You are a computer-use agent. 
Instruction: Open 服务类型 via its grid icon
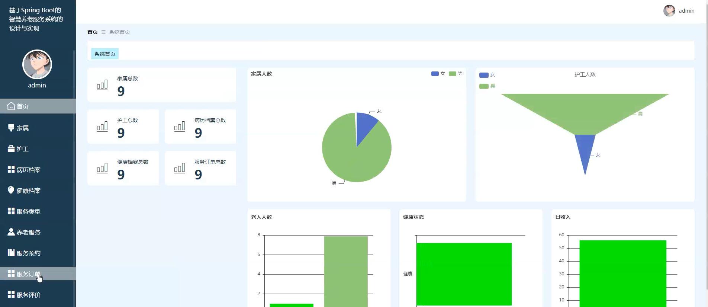point(11,211)
